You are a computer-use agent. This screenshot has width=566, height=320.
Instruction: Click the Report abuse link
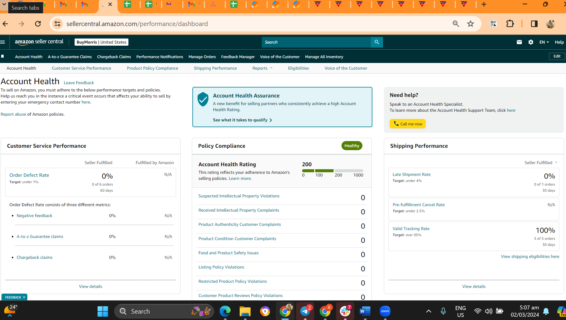click(x=13, y=114)
